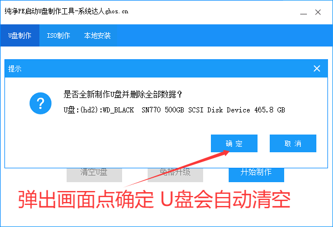Switch to the U盘制作 tab

coord(20,36)
